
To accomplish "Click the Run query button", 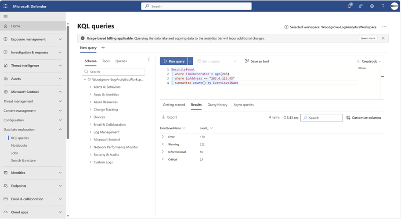I will 174,61.
